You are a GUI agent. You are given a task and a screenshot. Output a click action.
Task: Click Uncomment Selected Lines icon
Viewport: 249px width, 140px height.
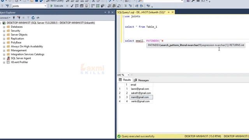click(130, 6)
